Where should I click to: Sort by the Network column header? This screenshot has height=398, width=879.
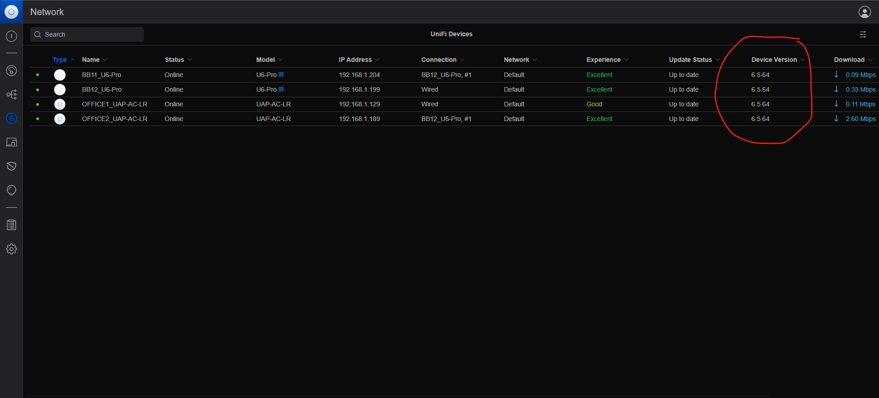[520, 60]
